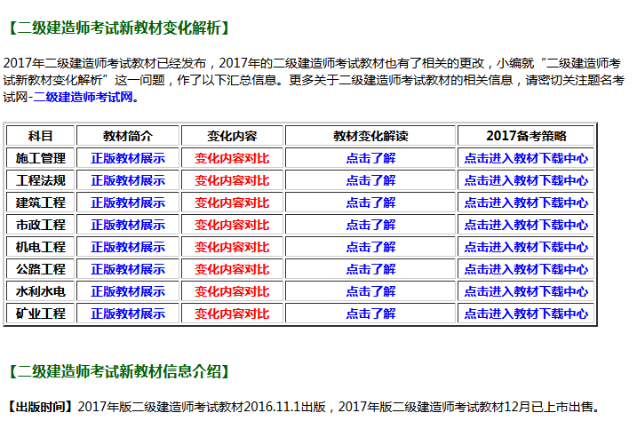Image resolution: width=637 pixels, height=421 pixels.
Task: Click the 二级建造师考试新教材变化解析 heading
Action: coord(119,28)
